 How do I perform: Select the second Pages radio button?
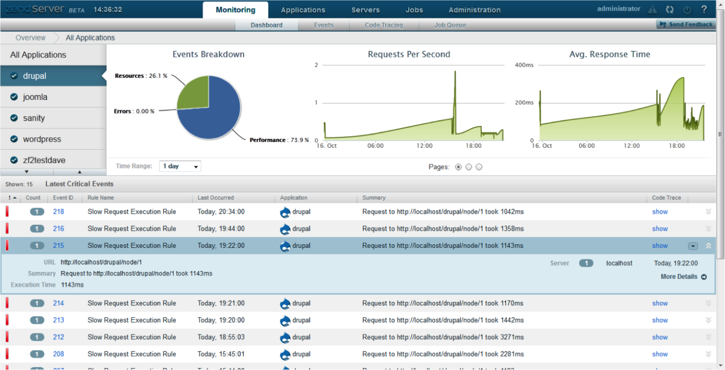click(469, 167)
